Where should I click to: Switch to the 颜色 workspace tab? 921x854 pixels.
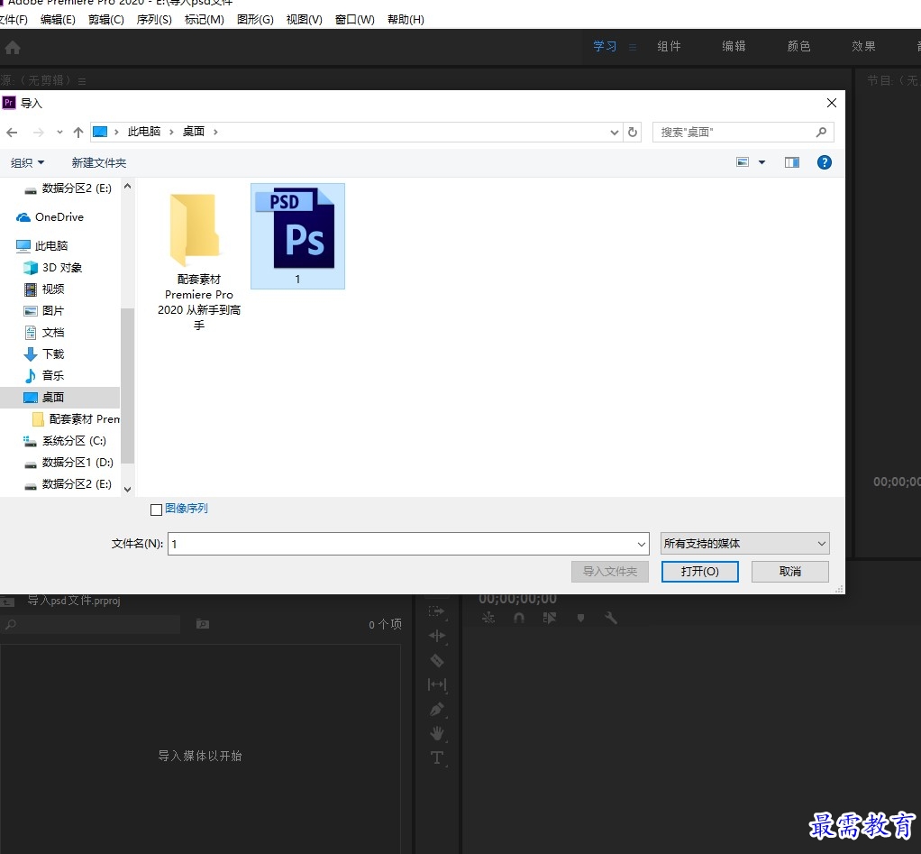click(798, 46)
